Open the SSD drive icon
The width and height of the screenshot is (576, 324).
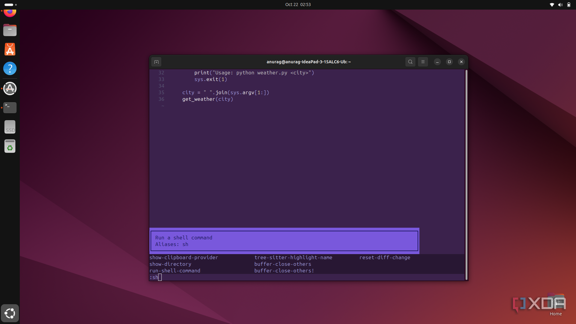pyautogui.click(x=10, y=127)
